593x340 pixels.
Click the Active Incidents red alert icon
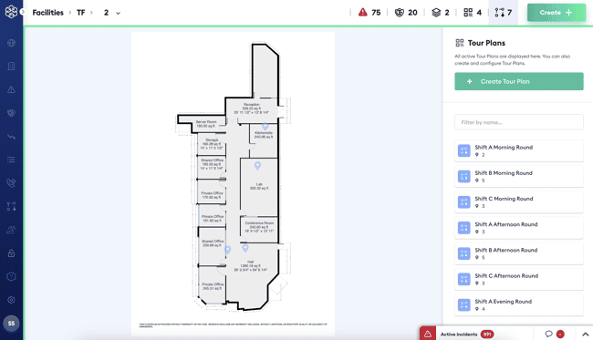coord(428,334)
